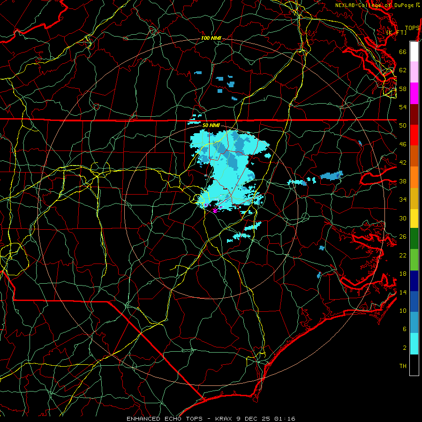Screen dimensions: 422x422
Task: Select the magenta swatch in the legend
Action: (414, 93)
